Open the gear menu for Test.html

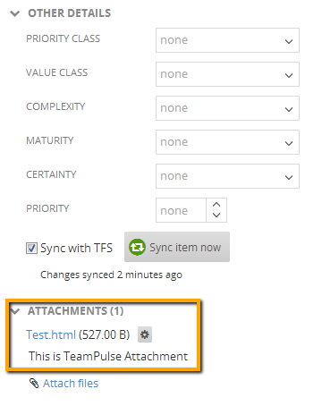coord(145,334)
